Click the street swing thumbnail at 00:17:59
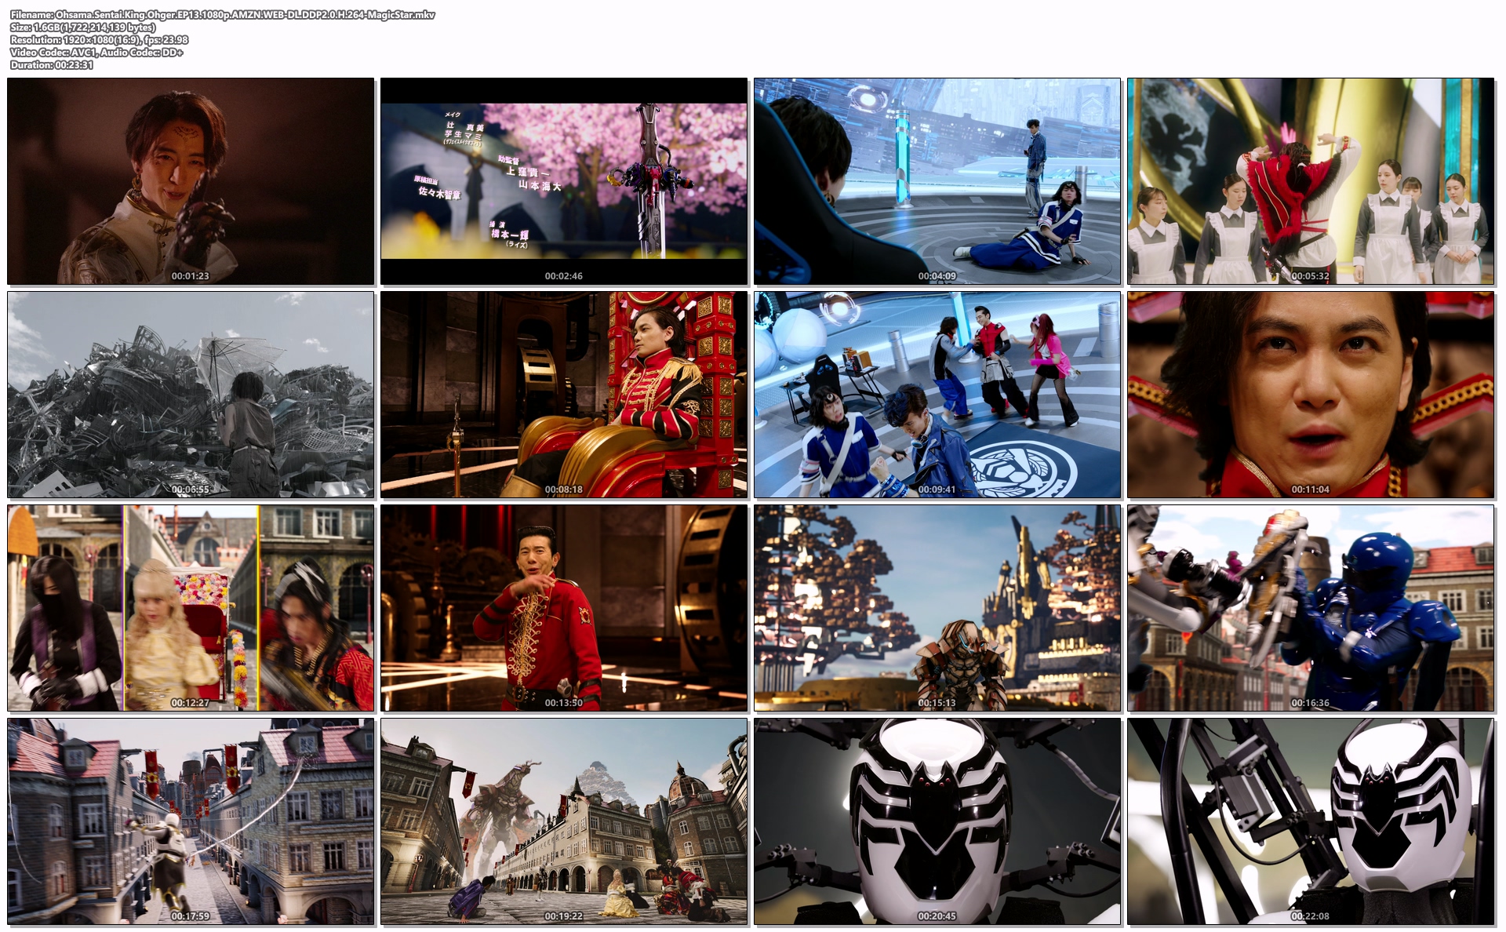The height and width of the screenshot is (932, 1506). point(191,821)
